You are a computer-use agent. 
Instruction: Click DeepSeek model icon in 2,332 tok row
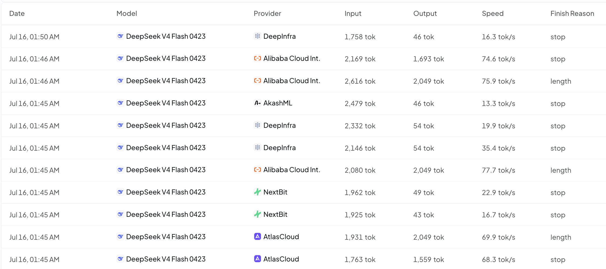tap(120, 125)
